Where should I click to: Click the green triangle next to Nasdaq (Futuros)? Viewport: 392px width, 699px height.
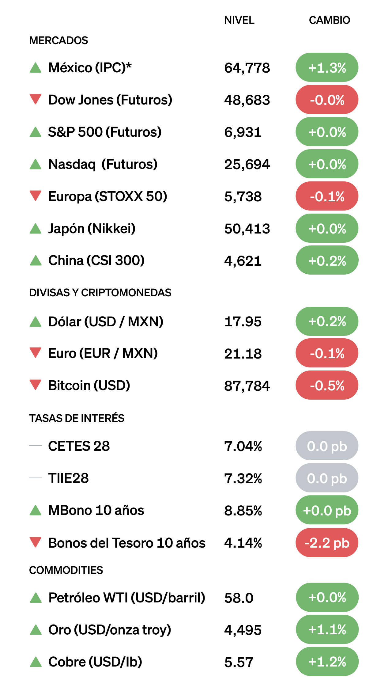pos(36,164)
